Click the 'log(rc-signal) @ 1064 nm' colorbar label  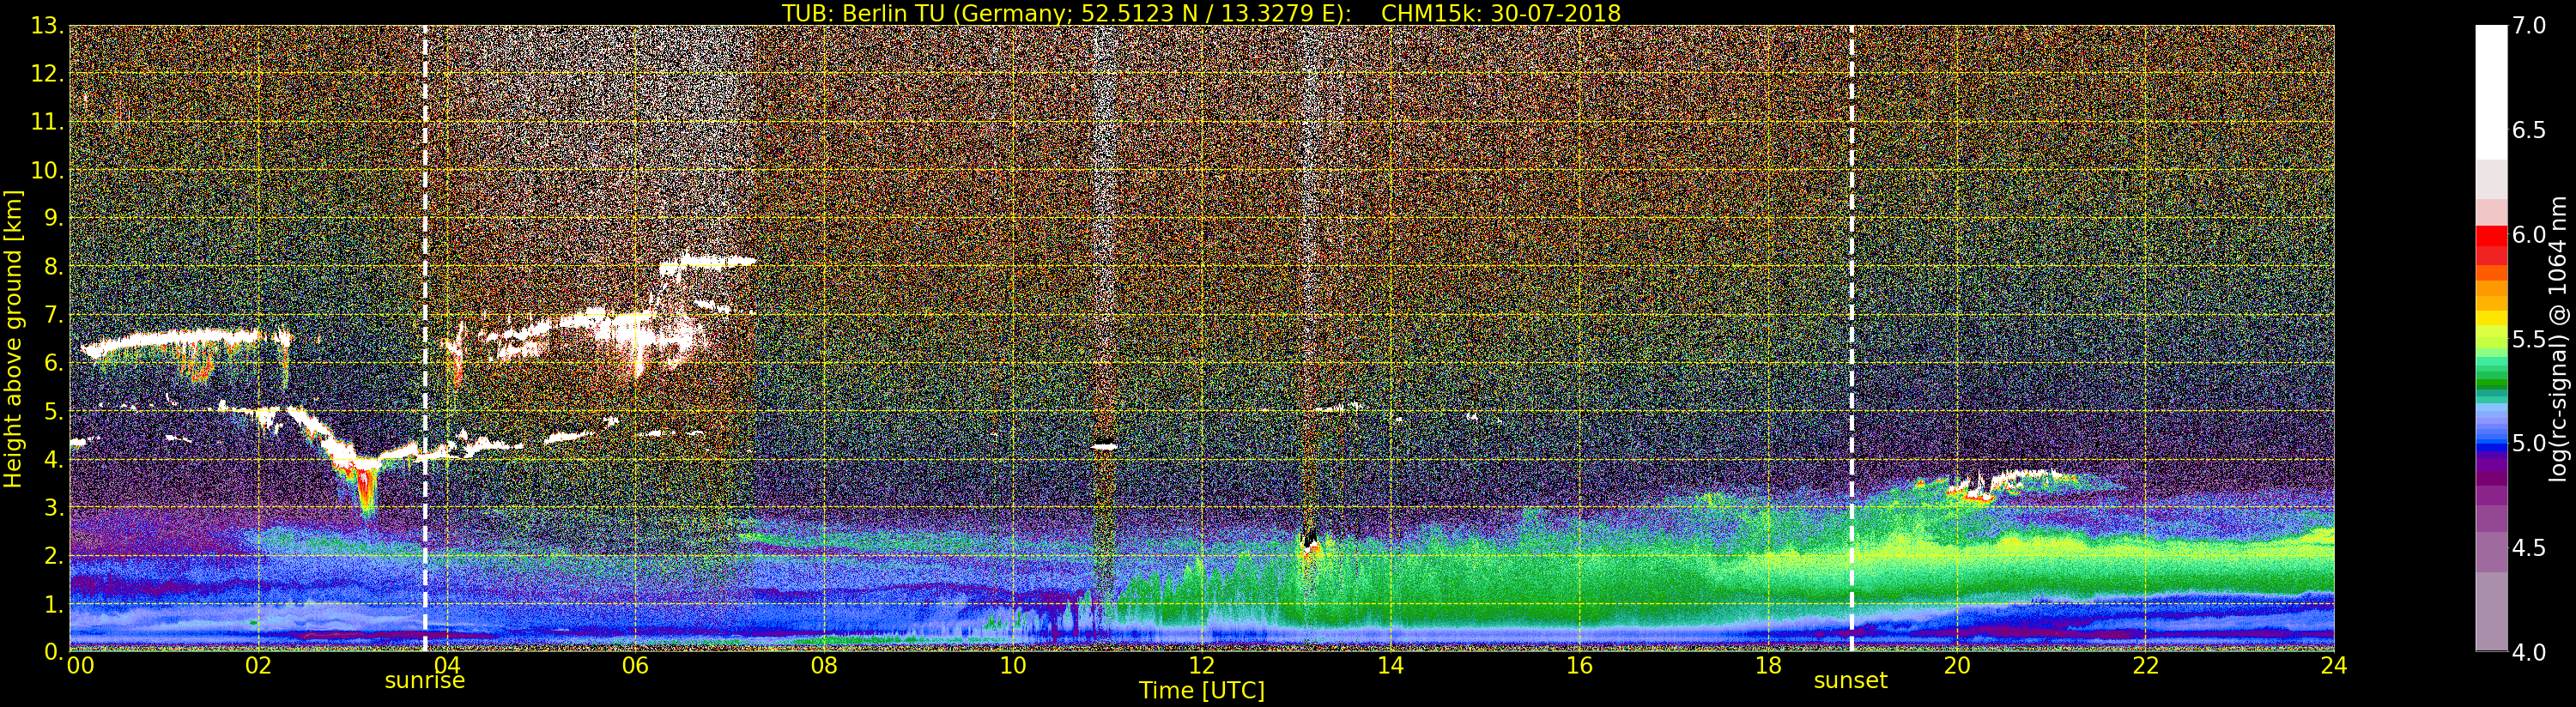coord(2559,338)
